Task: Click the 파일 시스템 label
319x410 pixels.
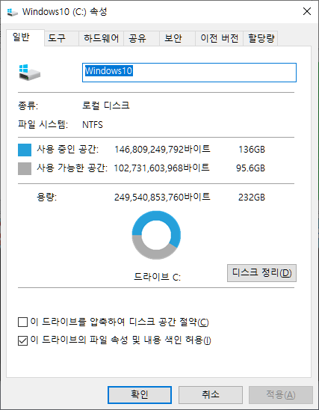Action: [x=43, y=124]
